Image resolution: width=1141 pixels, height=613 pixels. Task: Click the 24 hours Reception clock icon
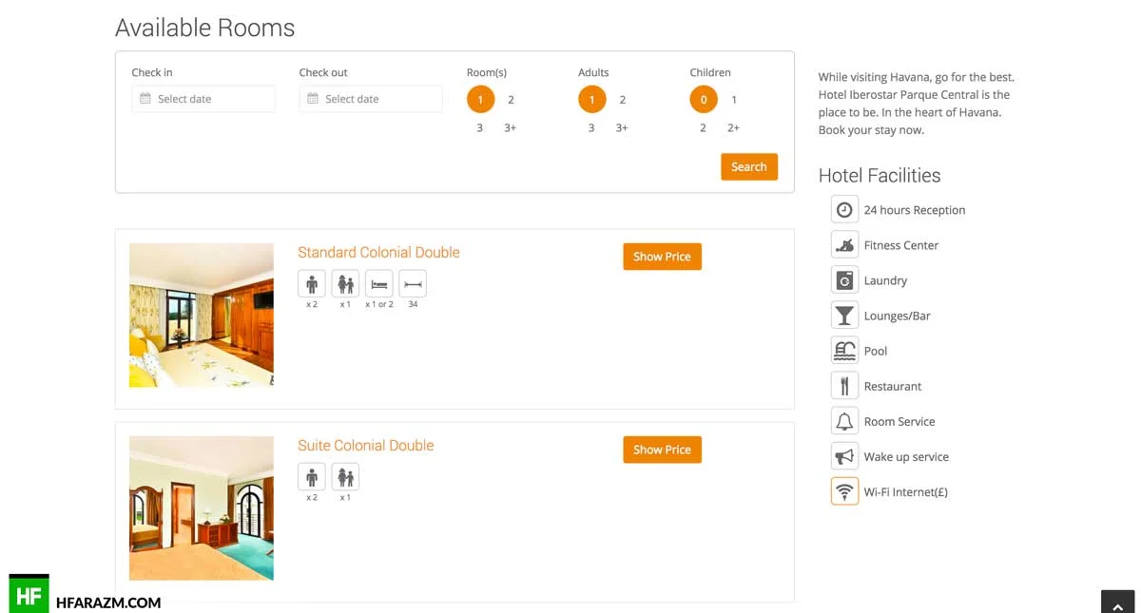(844, 210)
